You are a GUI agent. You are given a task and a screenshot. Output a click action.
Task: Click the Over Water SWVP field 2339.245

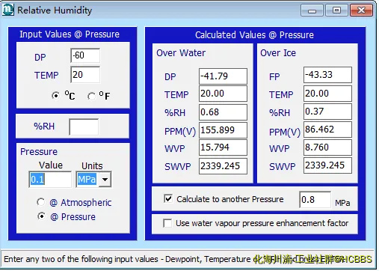pyautogui.click(x=223, y=166)
